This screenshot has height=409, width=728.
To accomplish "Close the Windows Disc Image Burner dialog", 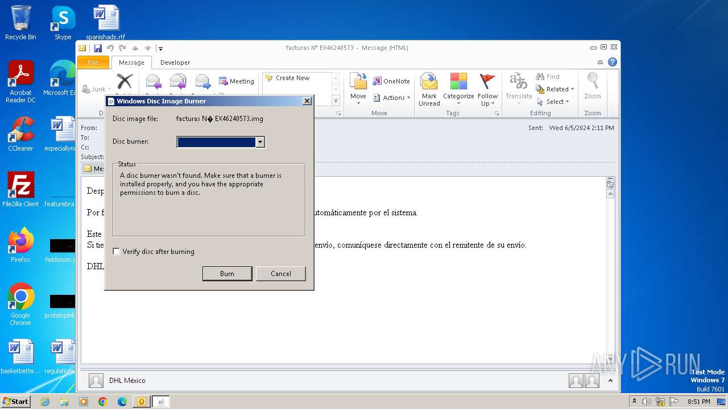I will (x=307, y=101).
